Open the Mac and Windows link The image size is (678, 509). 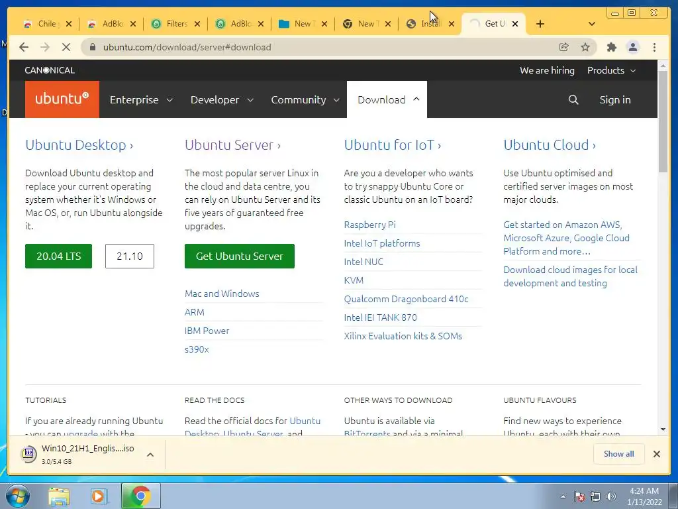tap(222, 294)
